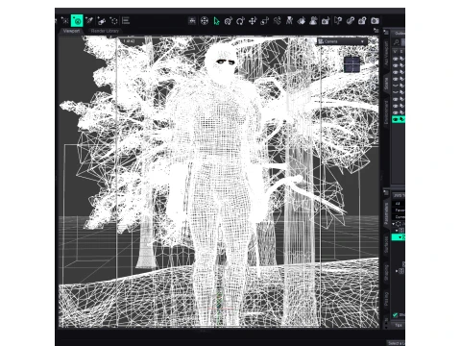Image resolution: width=461 pixels, height=346 pixels.
Task: Open viewport options icon at top-right of viewport
Action: point(376,31)
